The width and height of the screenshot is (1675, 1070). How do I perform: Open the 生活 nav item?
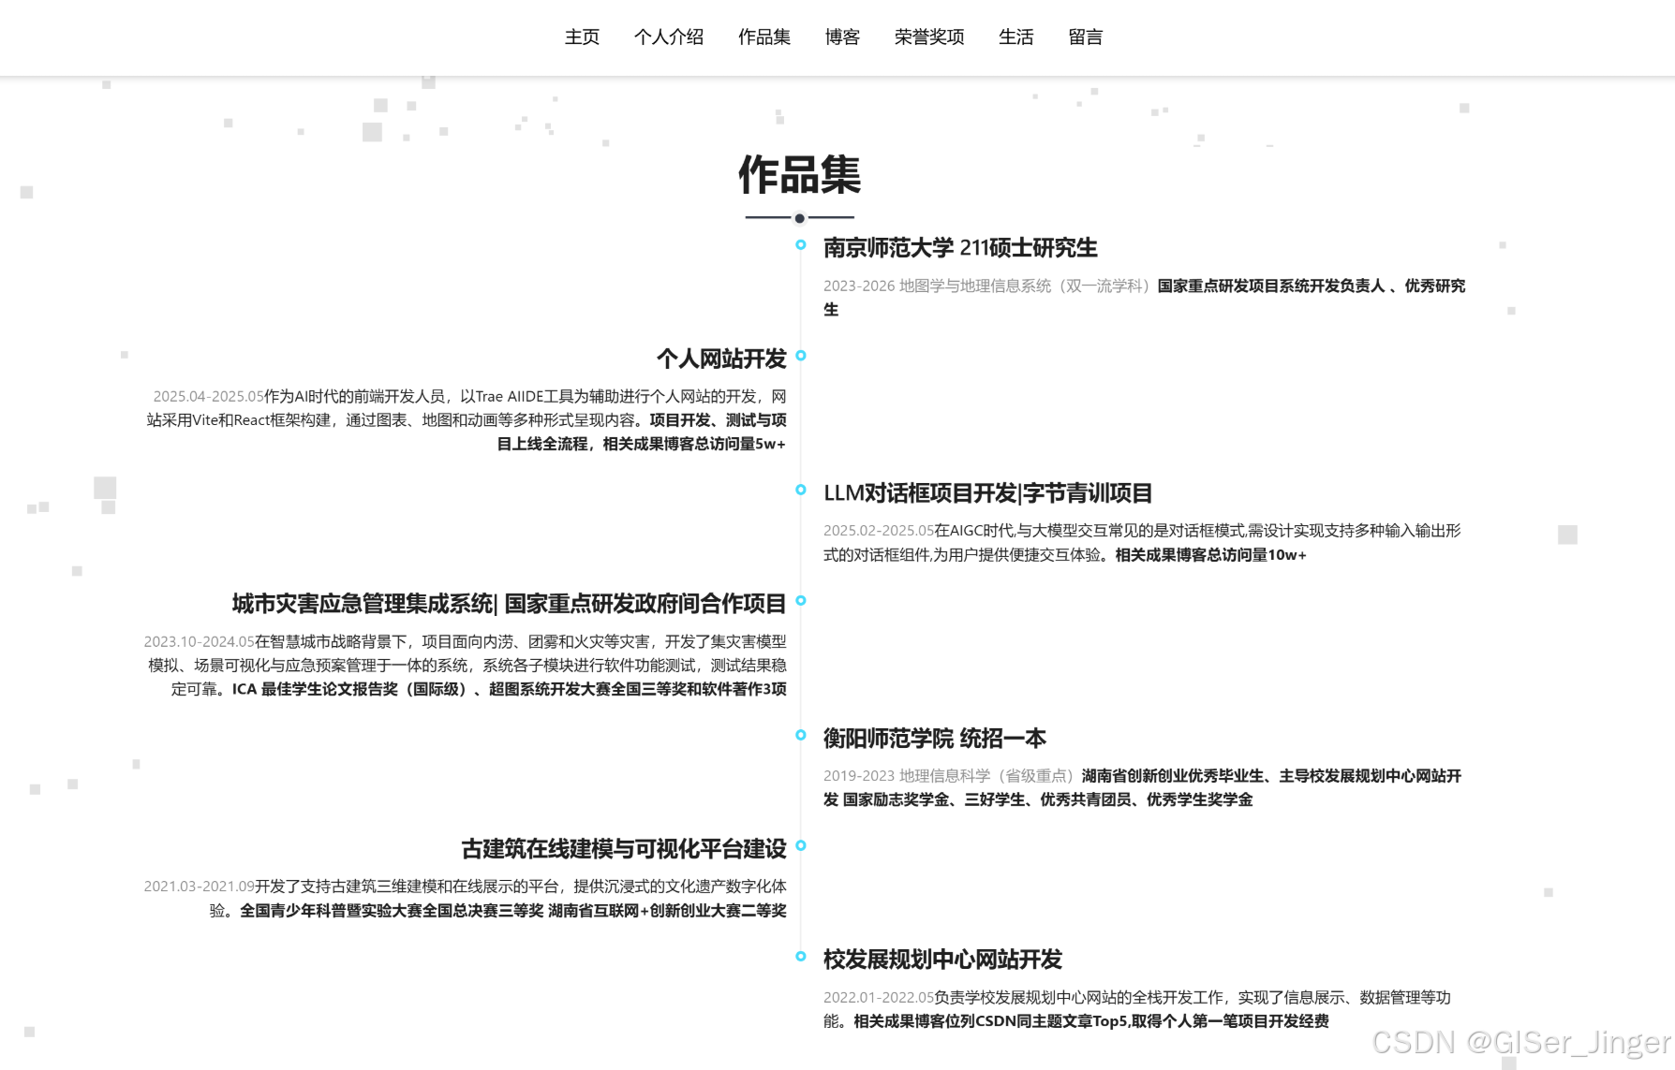(1016, 37)
